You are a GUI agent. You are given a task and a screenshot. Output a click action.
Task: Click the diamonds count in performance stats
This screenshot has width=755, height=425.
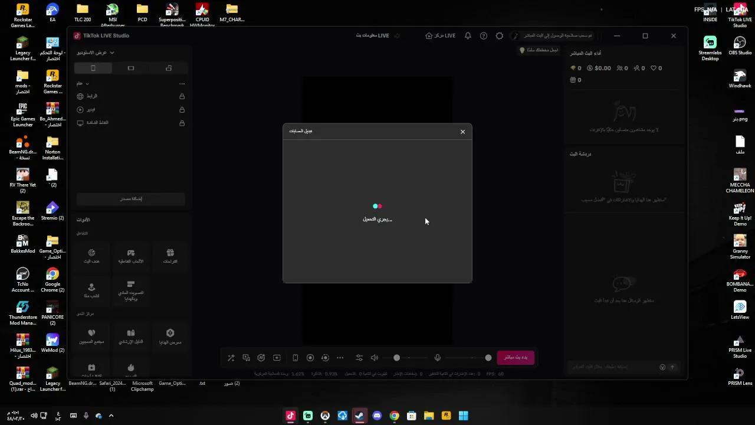point(576,68)
